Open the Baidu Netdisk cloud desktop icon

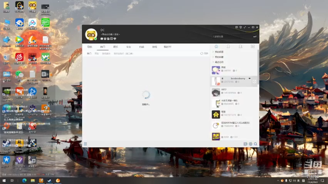click(32, 24)
